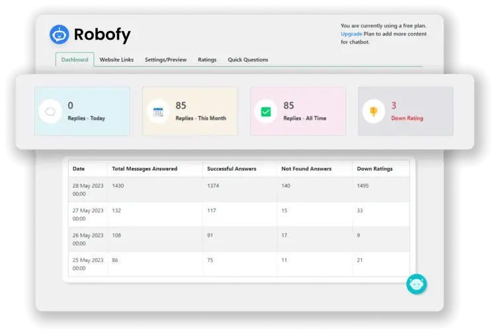This screenshot has height=334, width=496.
Task: Open the Website Links tab
Action: (x=116, y=60)
